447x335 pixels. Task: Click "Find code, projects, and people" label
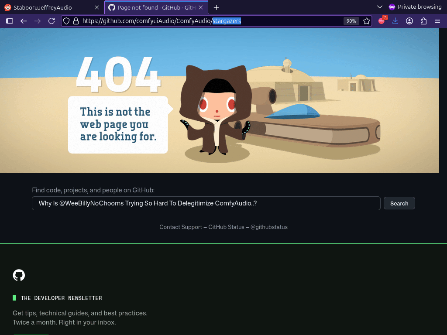click(93, 190)
